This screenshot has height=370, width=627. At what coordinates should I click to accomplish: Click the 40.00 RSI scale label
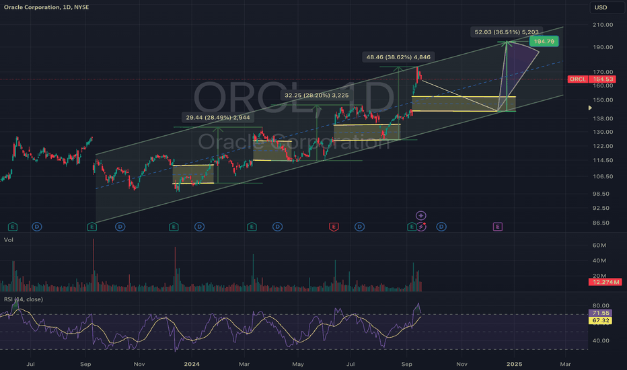click(601, 341)
